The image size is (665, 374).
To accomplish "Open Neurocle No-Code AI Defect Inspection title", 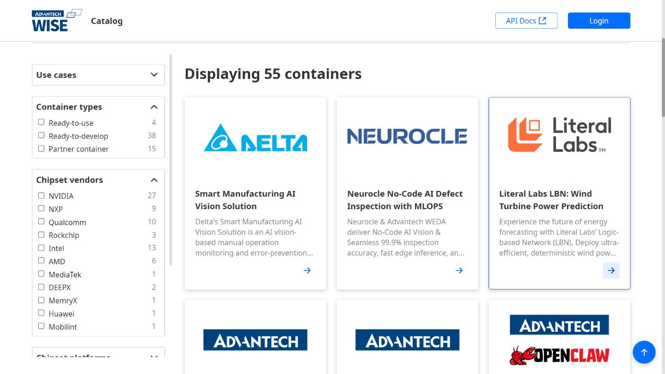I will click(x=405, y=200).
